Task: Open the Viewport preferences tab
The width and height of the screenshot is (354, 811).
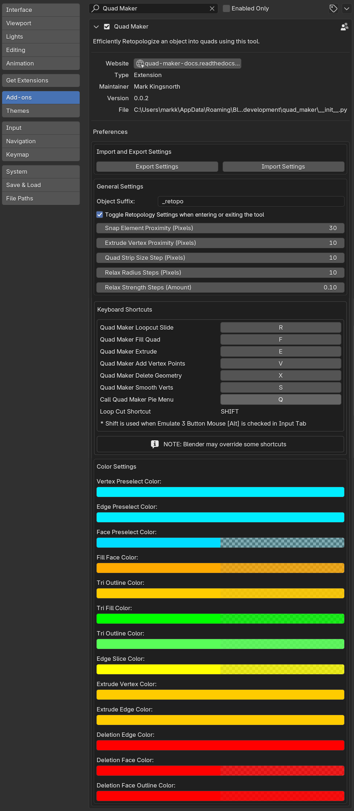Action: [41, 23]
